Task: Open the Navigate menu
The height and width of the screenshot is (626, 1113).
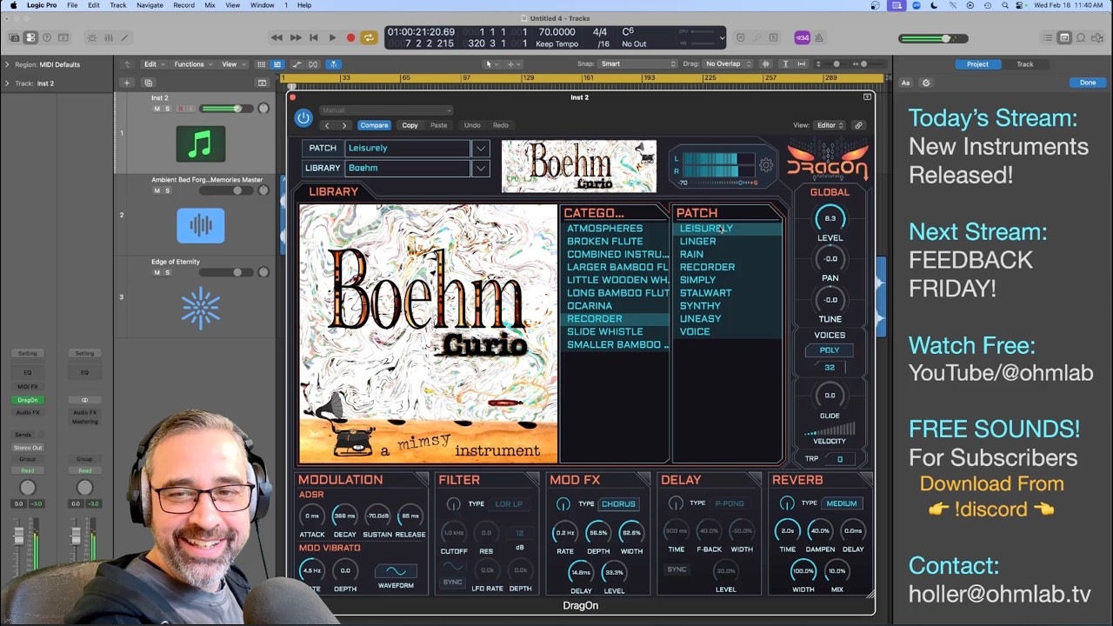Action: [x=150, y=5]
